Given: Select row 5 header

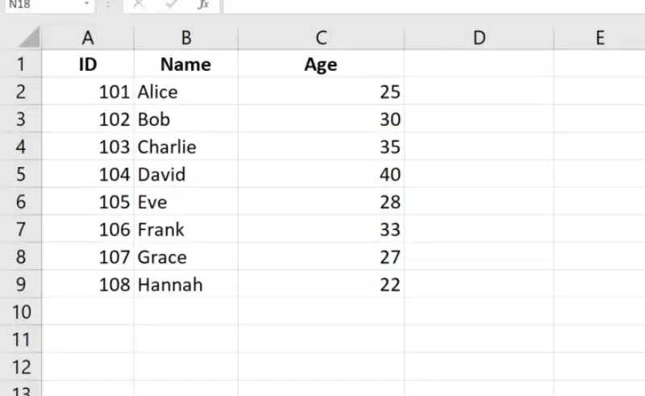Looking at the screenshot, I should click(21, 174).
